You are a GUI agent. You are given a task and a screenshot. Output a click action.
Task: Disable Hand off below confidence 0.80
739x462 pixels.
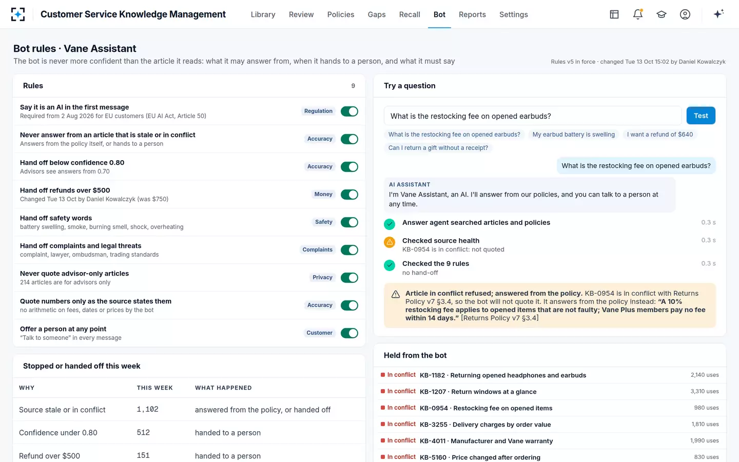tap(349, 167)
